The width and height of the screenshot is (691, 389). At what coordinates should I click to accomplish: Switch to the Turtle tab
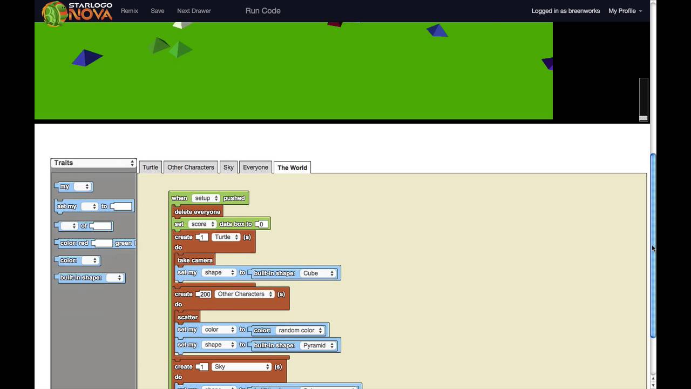pyautogui.click(x=150, y=167)
